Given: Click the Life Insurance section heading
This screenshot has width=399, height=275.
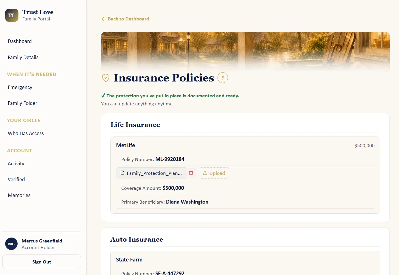Looking at the screenshot, I should (135, 125).
